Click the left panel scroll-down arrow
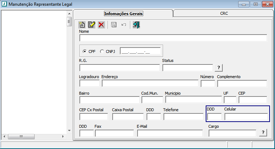This screenshot has width=275, height=149. point(69,130)
